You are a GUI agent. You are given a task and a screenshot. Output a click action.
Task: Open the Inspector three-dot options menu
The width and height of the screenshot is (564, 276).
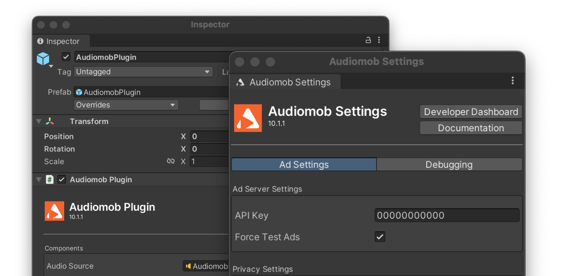pos(379,40)
